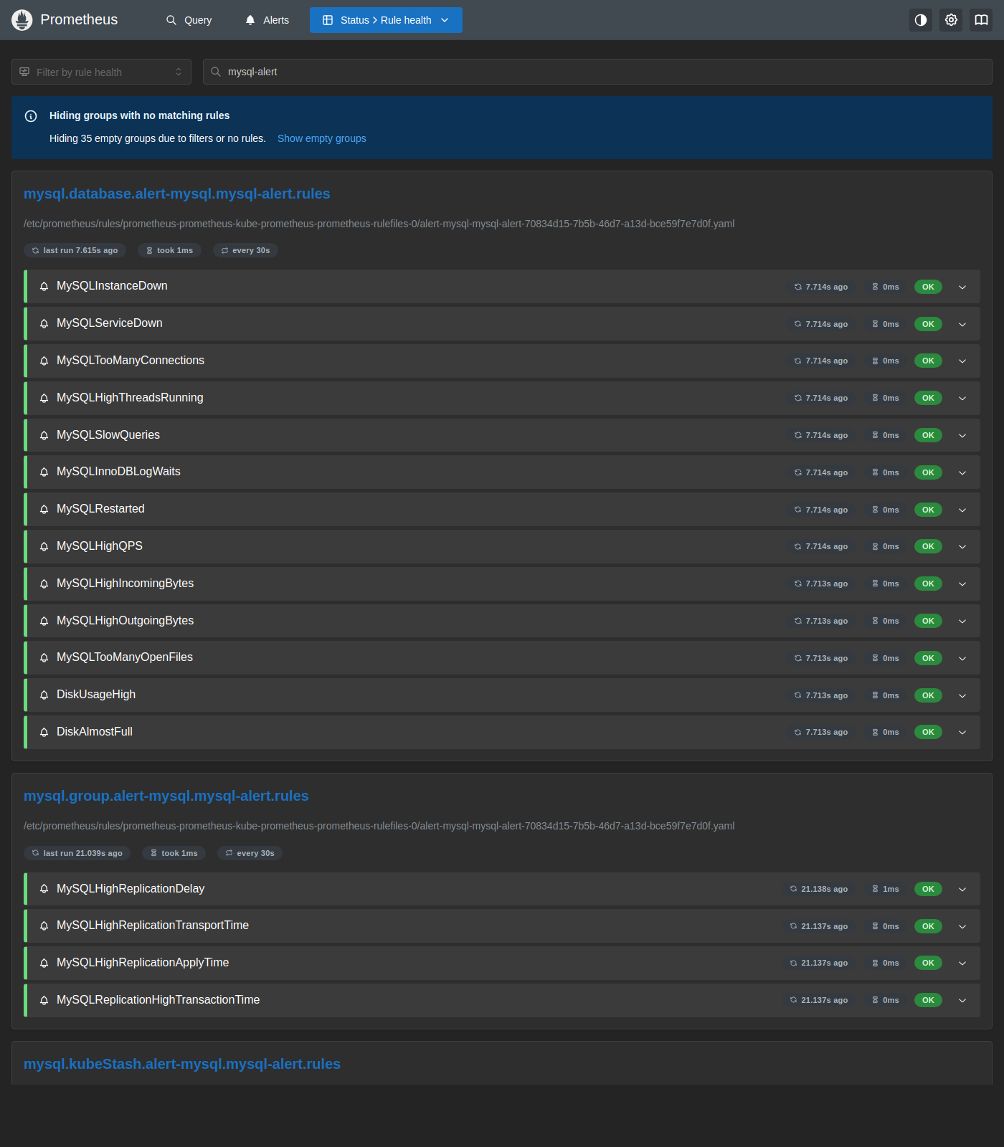Click the "Hiding groups with no matching rules" heading
The image size is (1004, 1147).
click(x=140, y=115)
